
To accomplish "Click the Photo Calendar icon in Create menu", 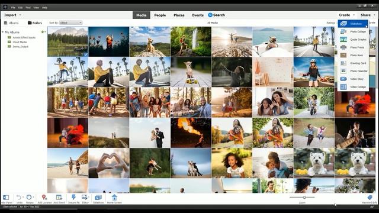I will [343, 71].
